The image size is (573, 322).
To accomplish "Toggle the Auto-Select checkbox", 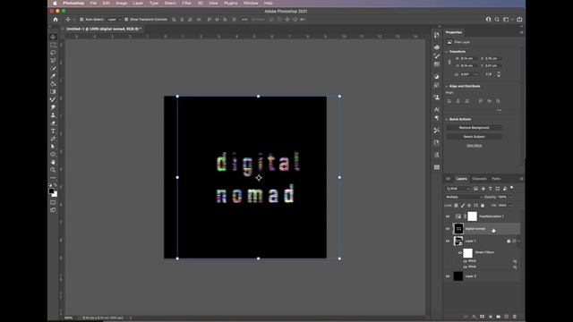I will (81, 20).
